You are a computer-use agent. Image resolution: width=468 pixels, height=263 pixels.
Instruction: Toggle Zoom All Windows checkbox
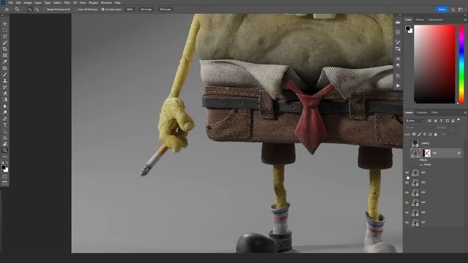(x=76, y=9)
